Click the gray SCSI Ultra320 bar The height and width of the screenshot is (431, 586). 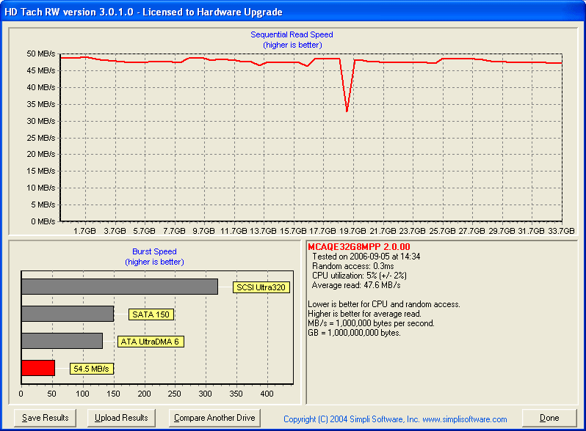point(120,286)
